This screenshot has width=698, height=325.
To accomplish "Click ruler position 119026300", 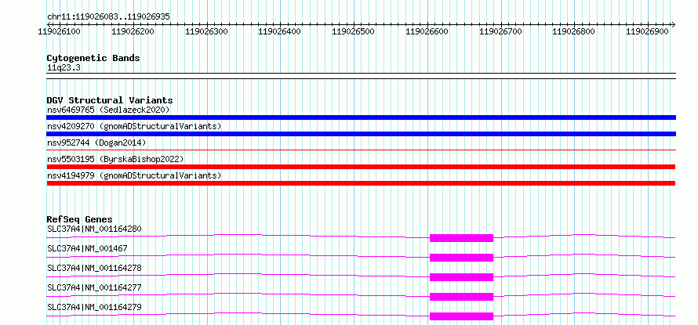I will pyautogui.click(x=206, y=32).
